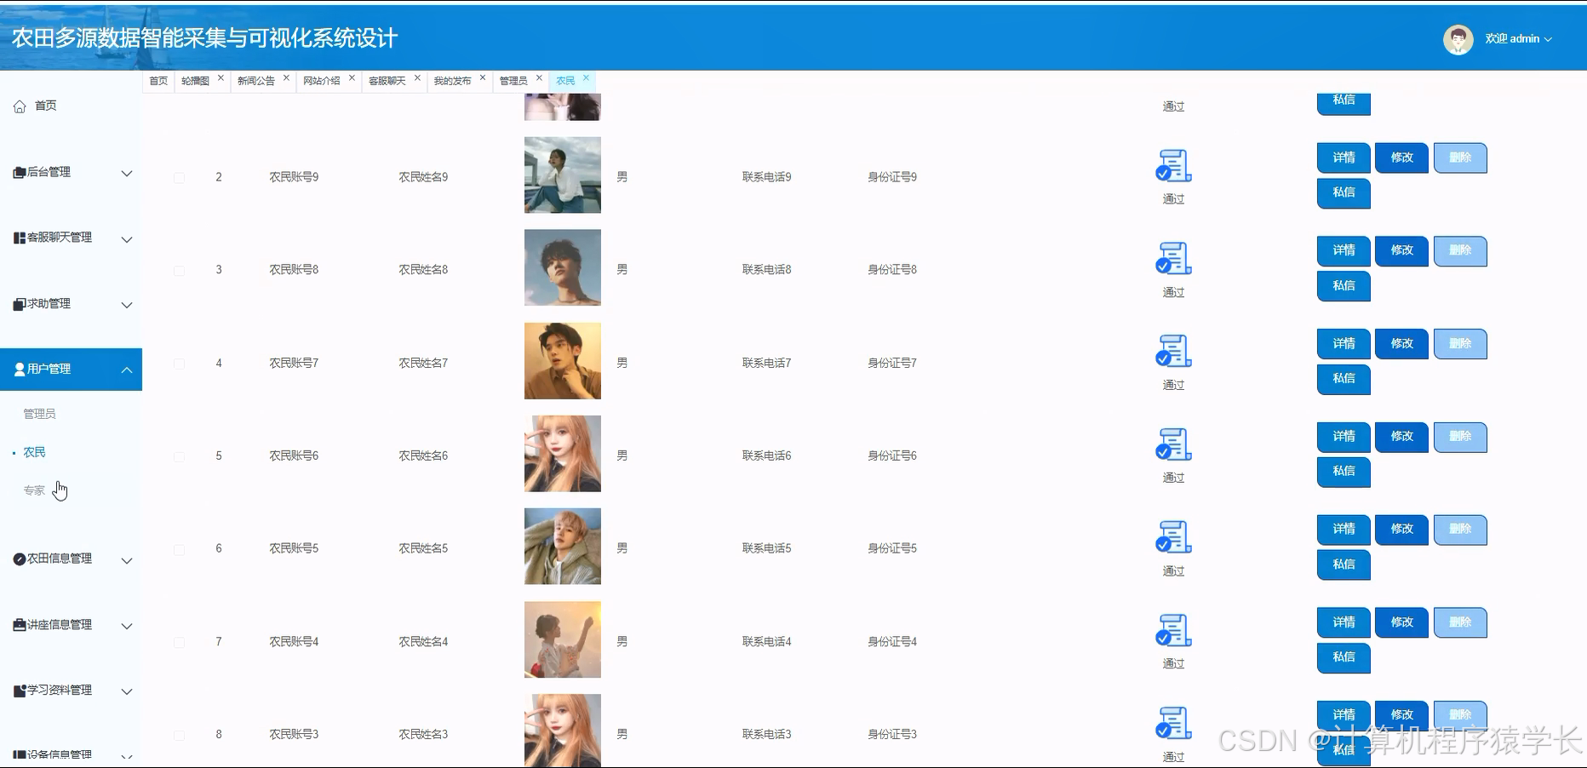
Task: Tick the checkbox for row 农民账号9
Action: click(x=179, y=178)
